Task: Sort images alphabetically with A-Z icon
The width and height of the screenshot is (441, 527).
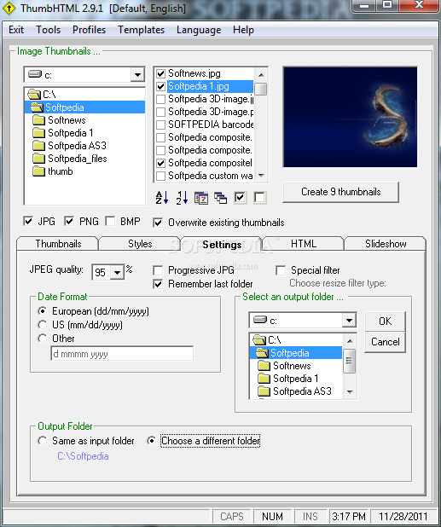Action: (x=162, y=198)
